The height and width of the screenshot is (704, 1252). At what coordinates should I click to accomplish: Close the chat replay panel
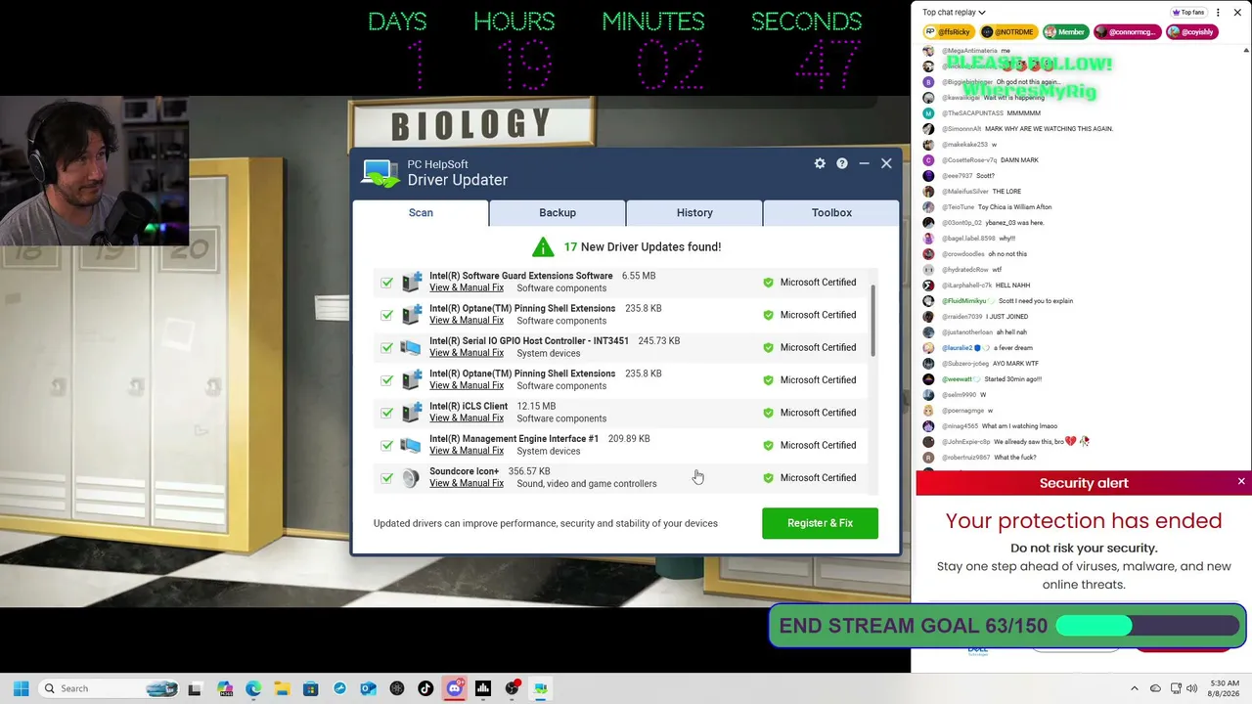[x=1239, y=13]
